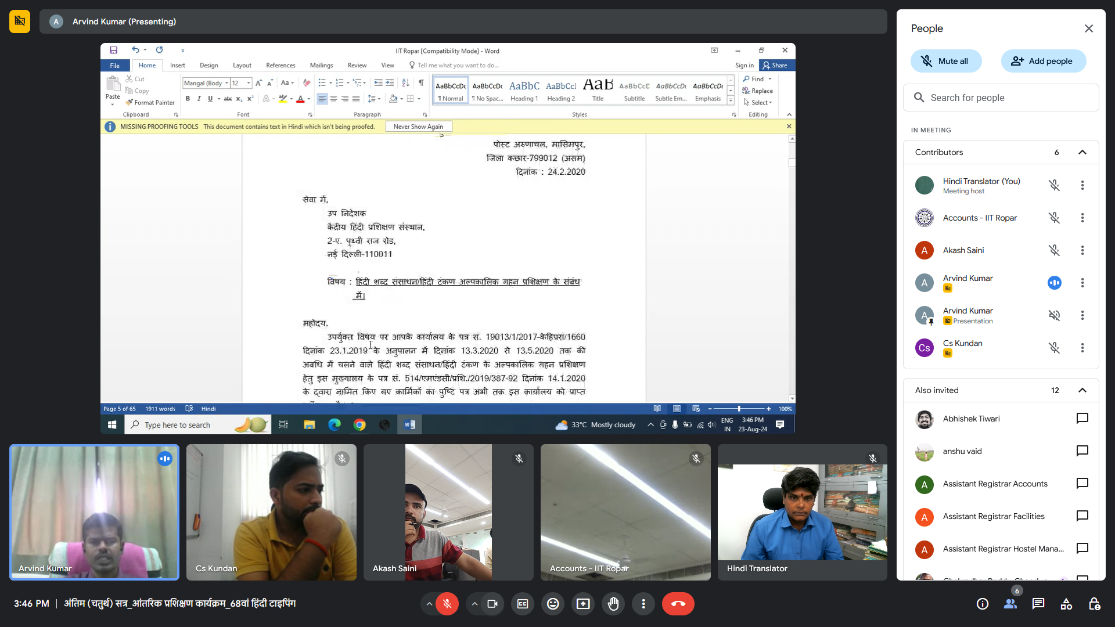Image resolution: width=1115 pixels, height=627 pixels.
Task: Open meeting details info icon
Action: pyautogui.click(x=983, y=604)
